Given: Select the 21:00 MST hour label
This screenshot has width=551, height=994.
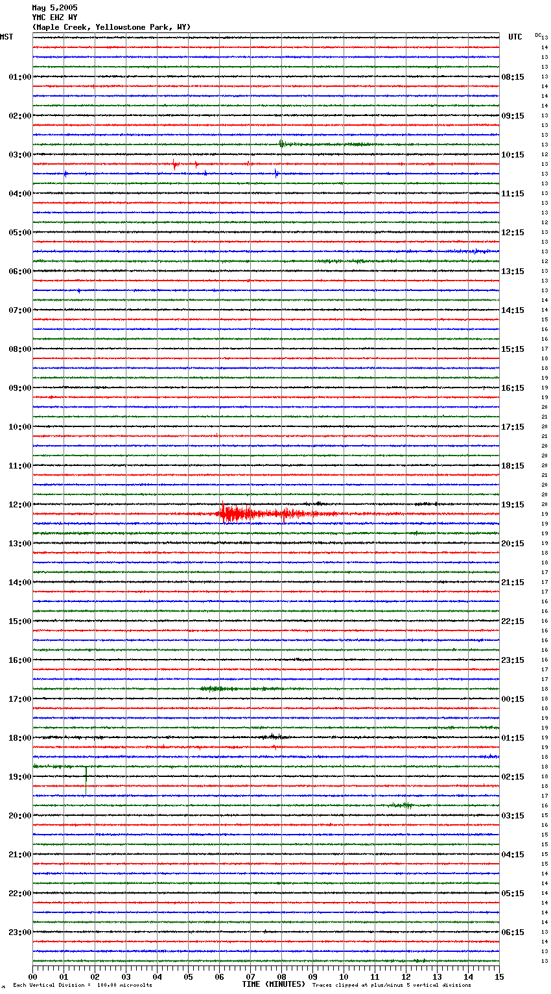Looking at the screenshot, I should tap(20, 855).
